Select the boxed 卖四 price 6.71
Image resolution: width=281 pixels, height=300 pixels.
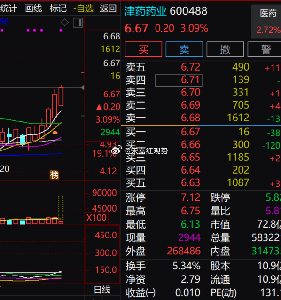179,80
